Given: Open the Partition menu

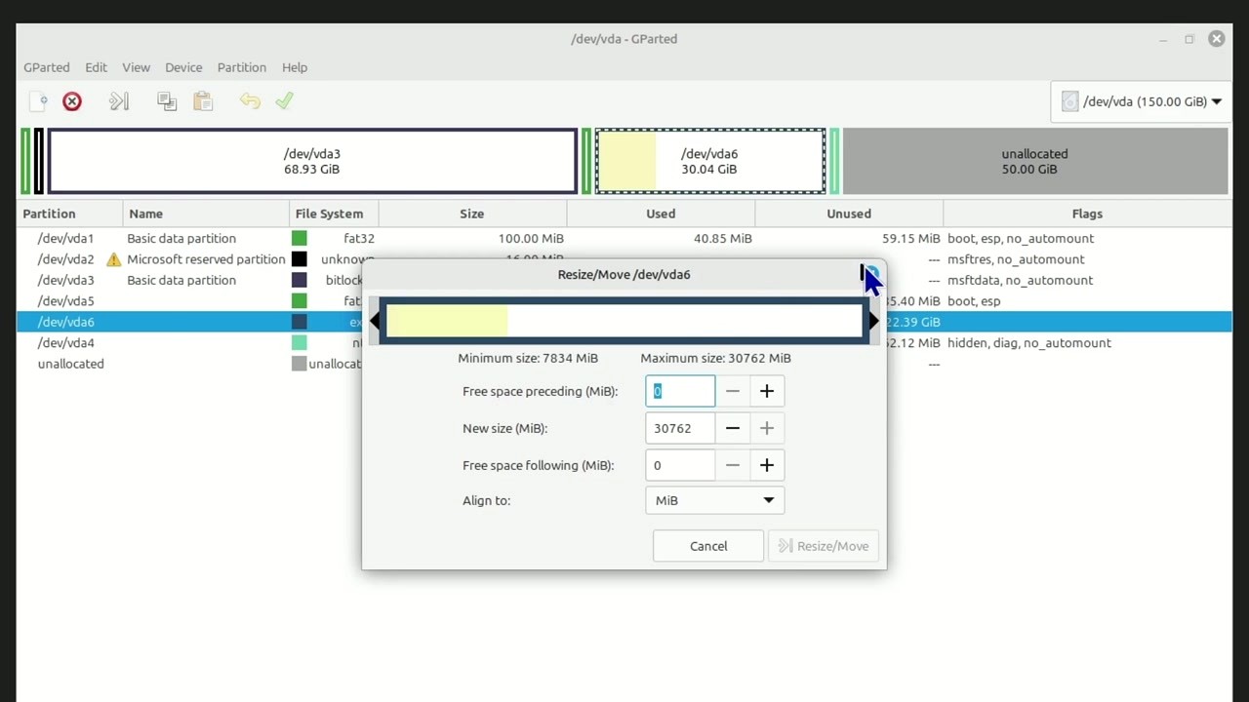Looking at the screenshot, I should point(241,67).
